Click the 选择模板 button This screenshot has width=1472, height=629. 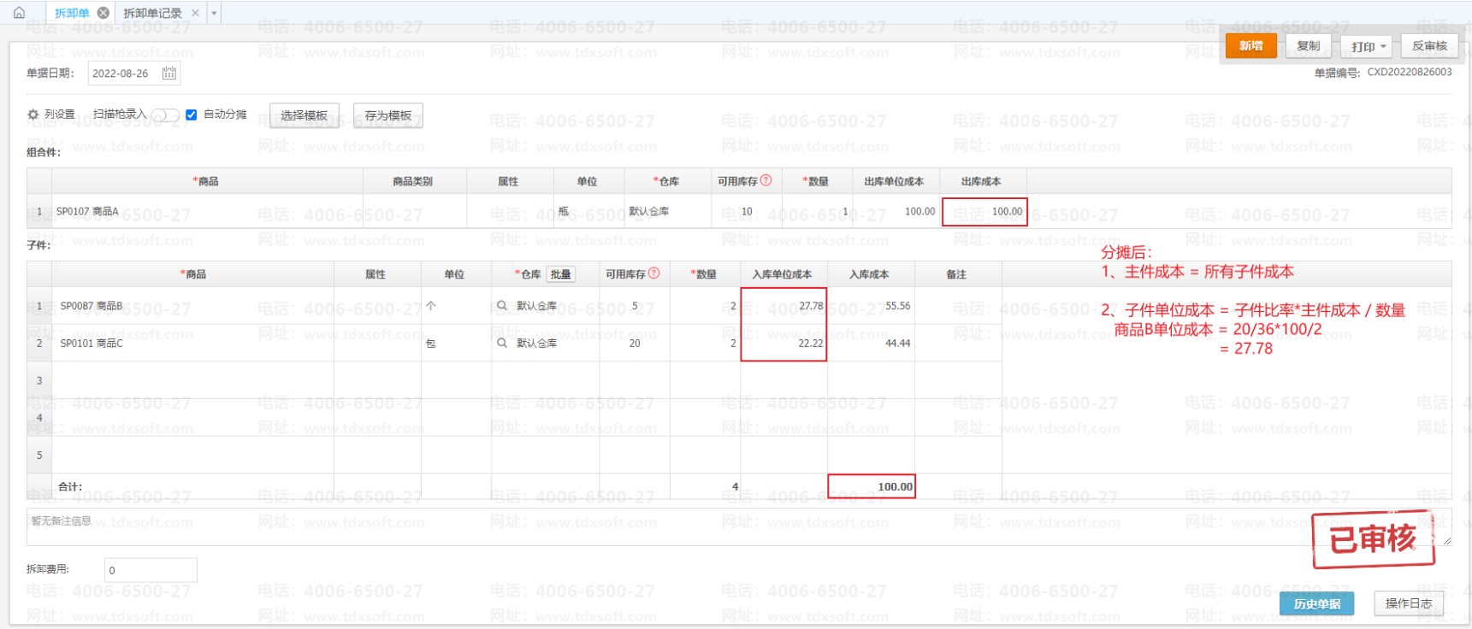304,115
